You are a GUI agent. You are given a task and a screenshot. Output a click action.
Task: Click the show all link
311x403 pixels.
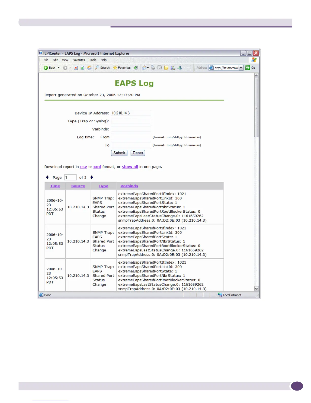click(x=130, y=167)
